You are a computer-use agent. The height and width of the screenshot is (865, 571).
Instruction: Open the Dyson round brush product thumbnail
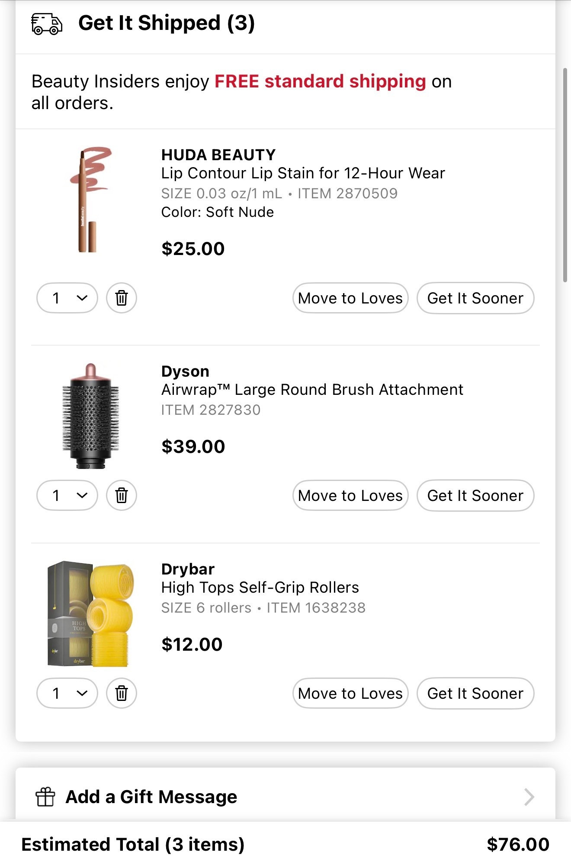tap(90, 416)
